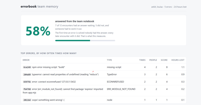Click the 6ce249 error hash badge
Image resolution: width=201 pixels, height=105 pixels.
point(27,67)
